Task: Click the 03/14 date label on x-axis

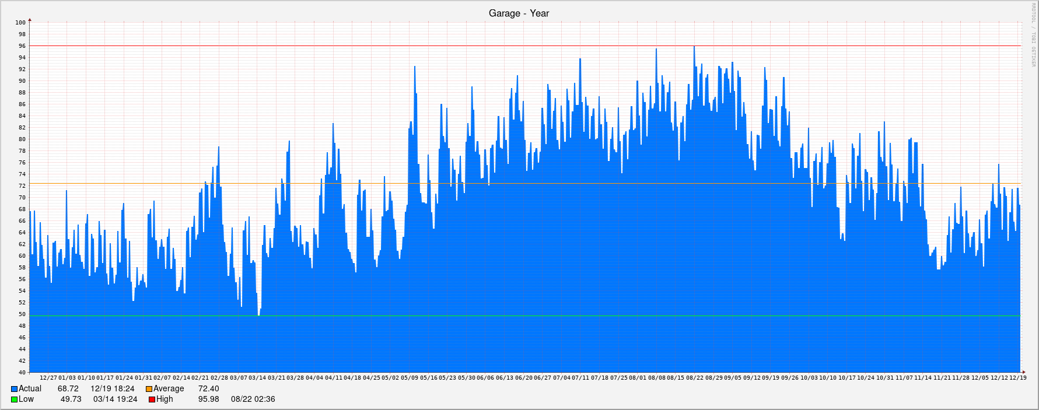Action: coord(257,378)
